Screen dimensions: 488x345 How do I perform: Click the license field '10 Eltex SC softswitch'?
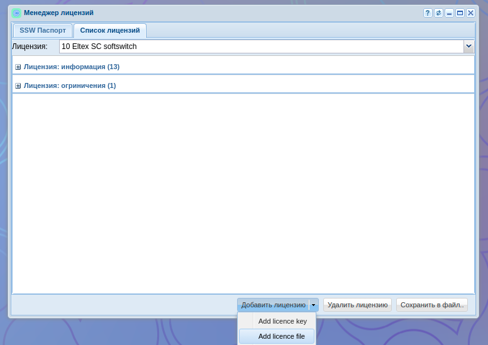coord(262,47)
